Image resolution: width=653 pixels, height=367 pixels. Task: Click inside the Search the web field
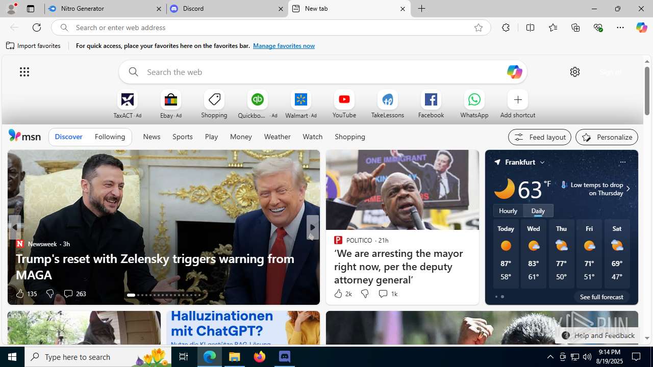coord(323,72)
